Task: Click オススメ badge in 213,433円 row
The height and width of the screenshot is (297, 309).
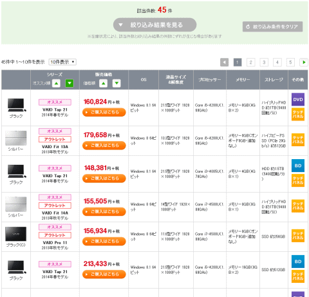Action: point(55,264)
